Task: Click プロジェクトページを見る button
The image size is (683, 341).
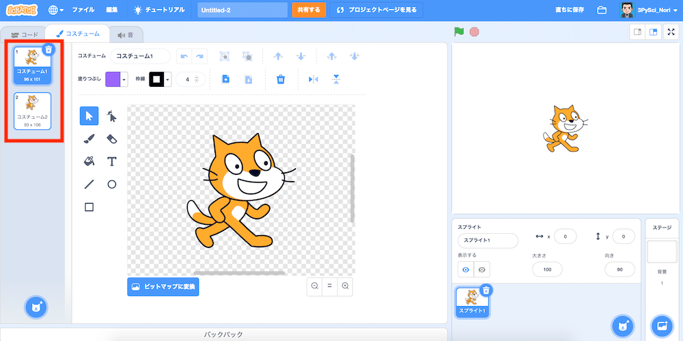Action: (376, 10)
